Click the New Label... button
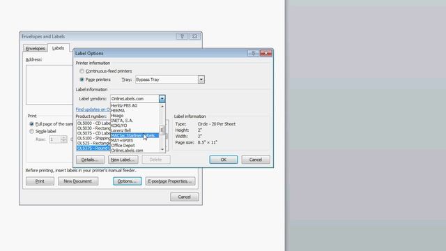The width and height of the screenshot is (446, 251). click(123, 160)
